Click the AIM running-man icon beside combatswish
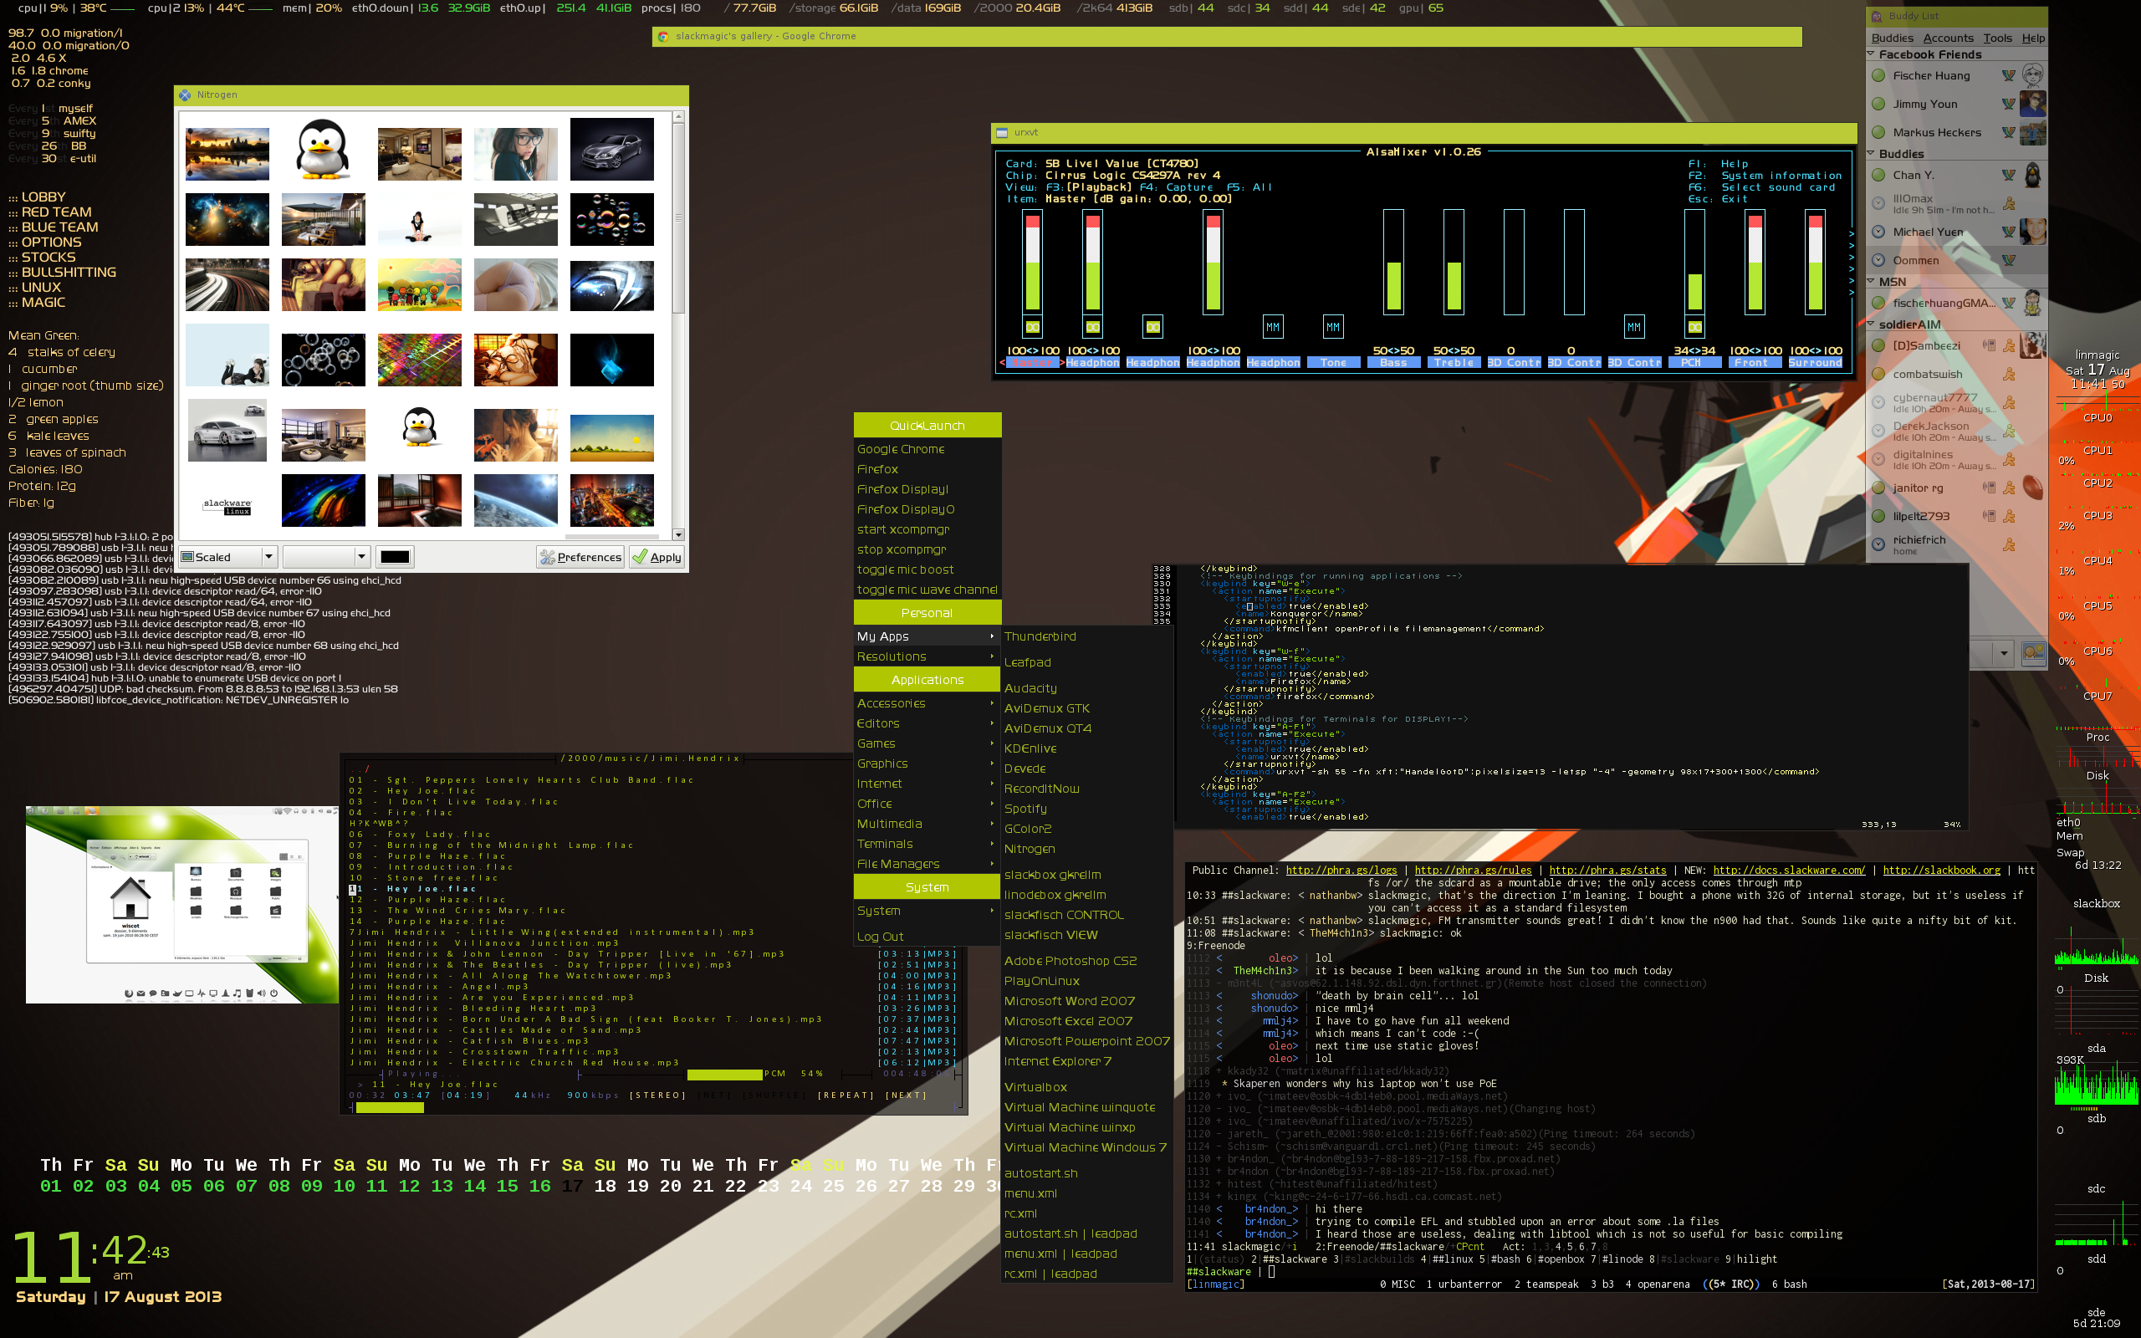 point(2008,375)
